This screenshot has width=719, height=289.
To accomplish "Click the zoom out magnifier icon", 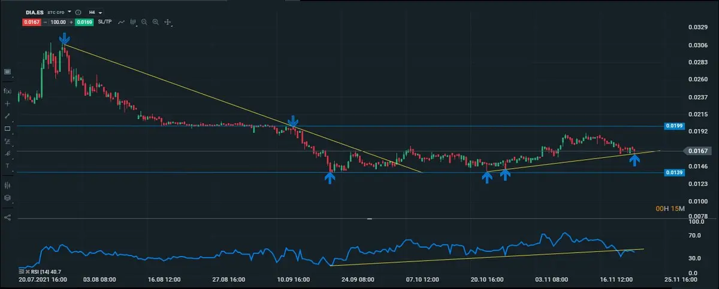I will pyautogui.click(x=144, y=22).
